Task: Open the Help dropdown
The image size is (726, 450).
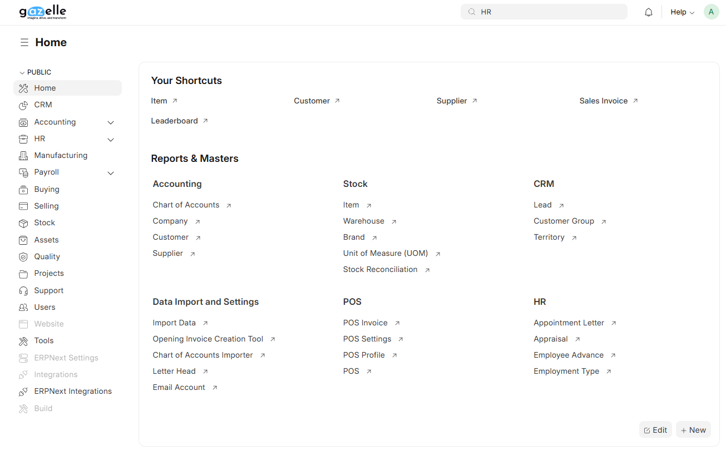Action: click(681, 11)
